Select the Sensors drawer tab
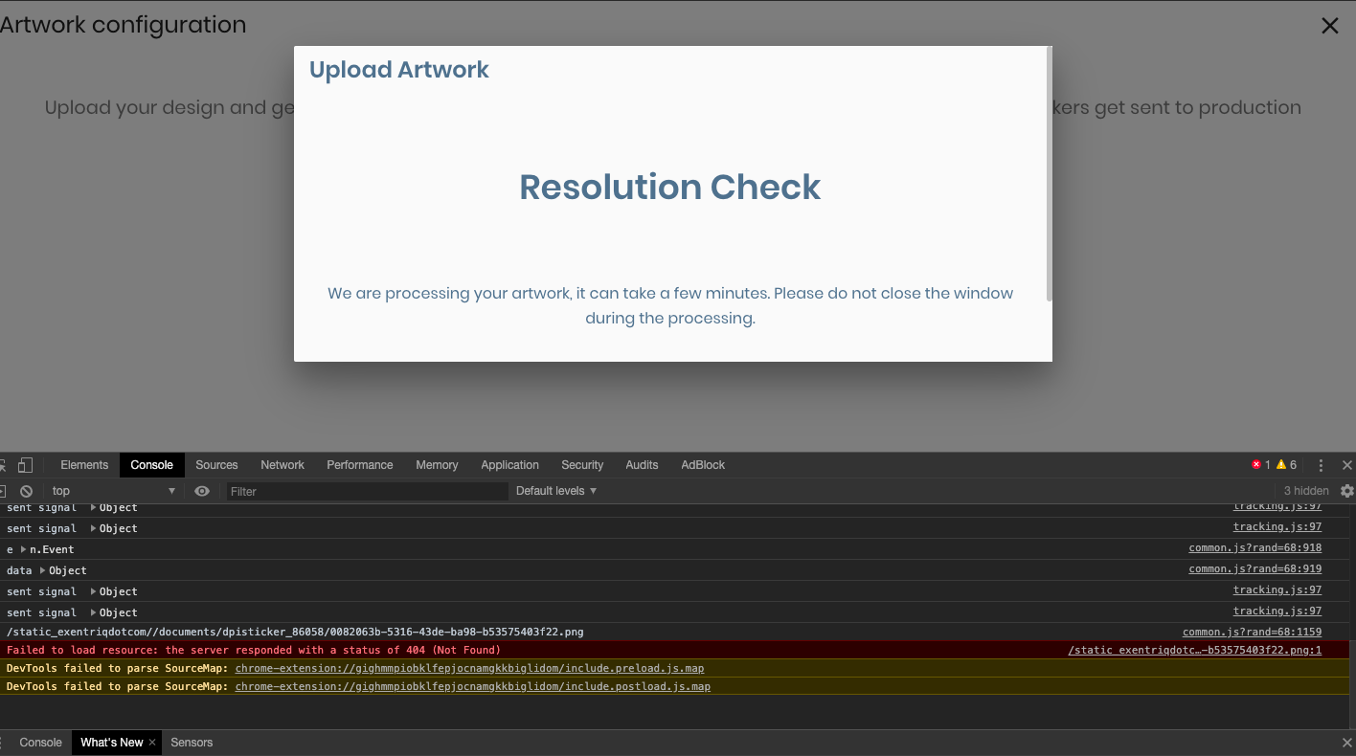This screenshot has height=756, width=1356. click(192, 743)
